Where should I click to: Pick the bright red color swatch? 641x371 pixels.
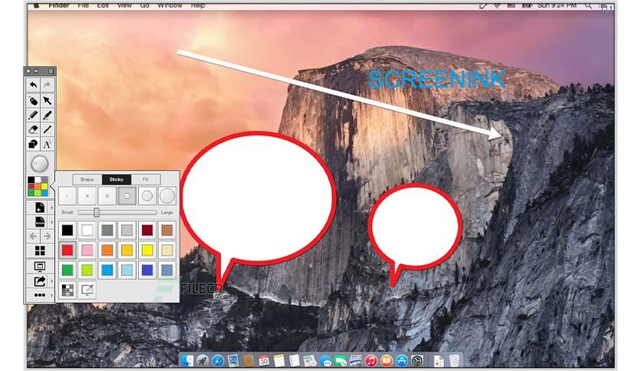tap(67, 250)
